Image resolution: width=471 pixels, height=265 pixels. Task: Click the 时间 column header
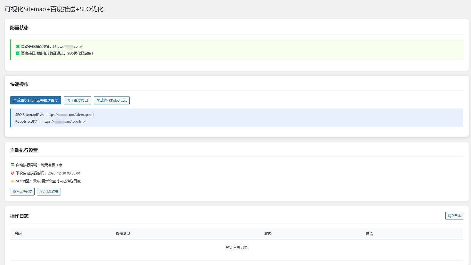[x=18, y=234]
